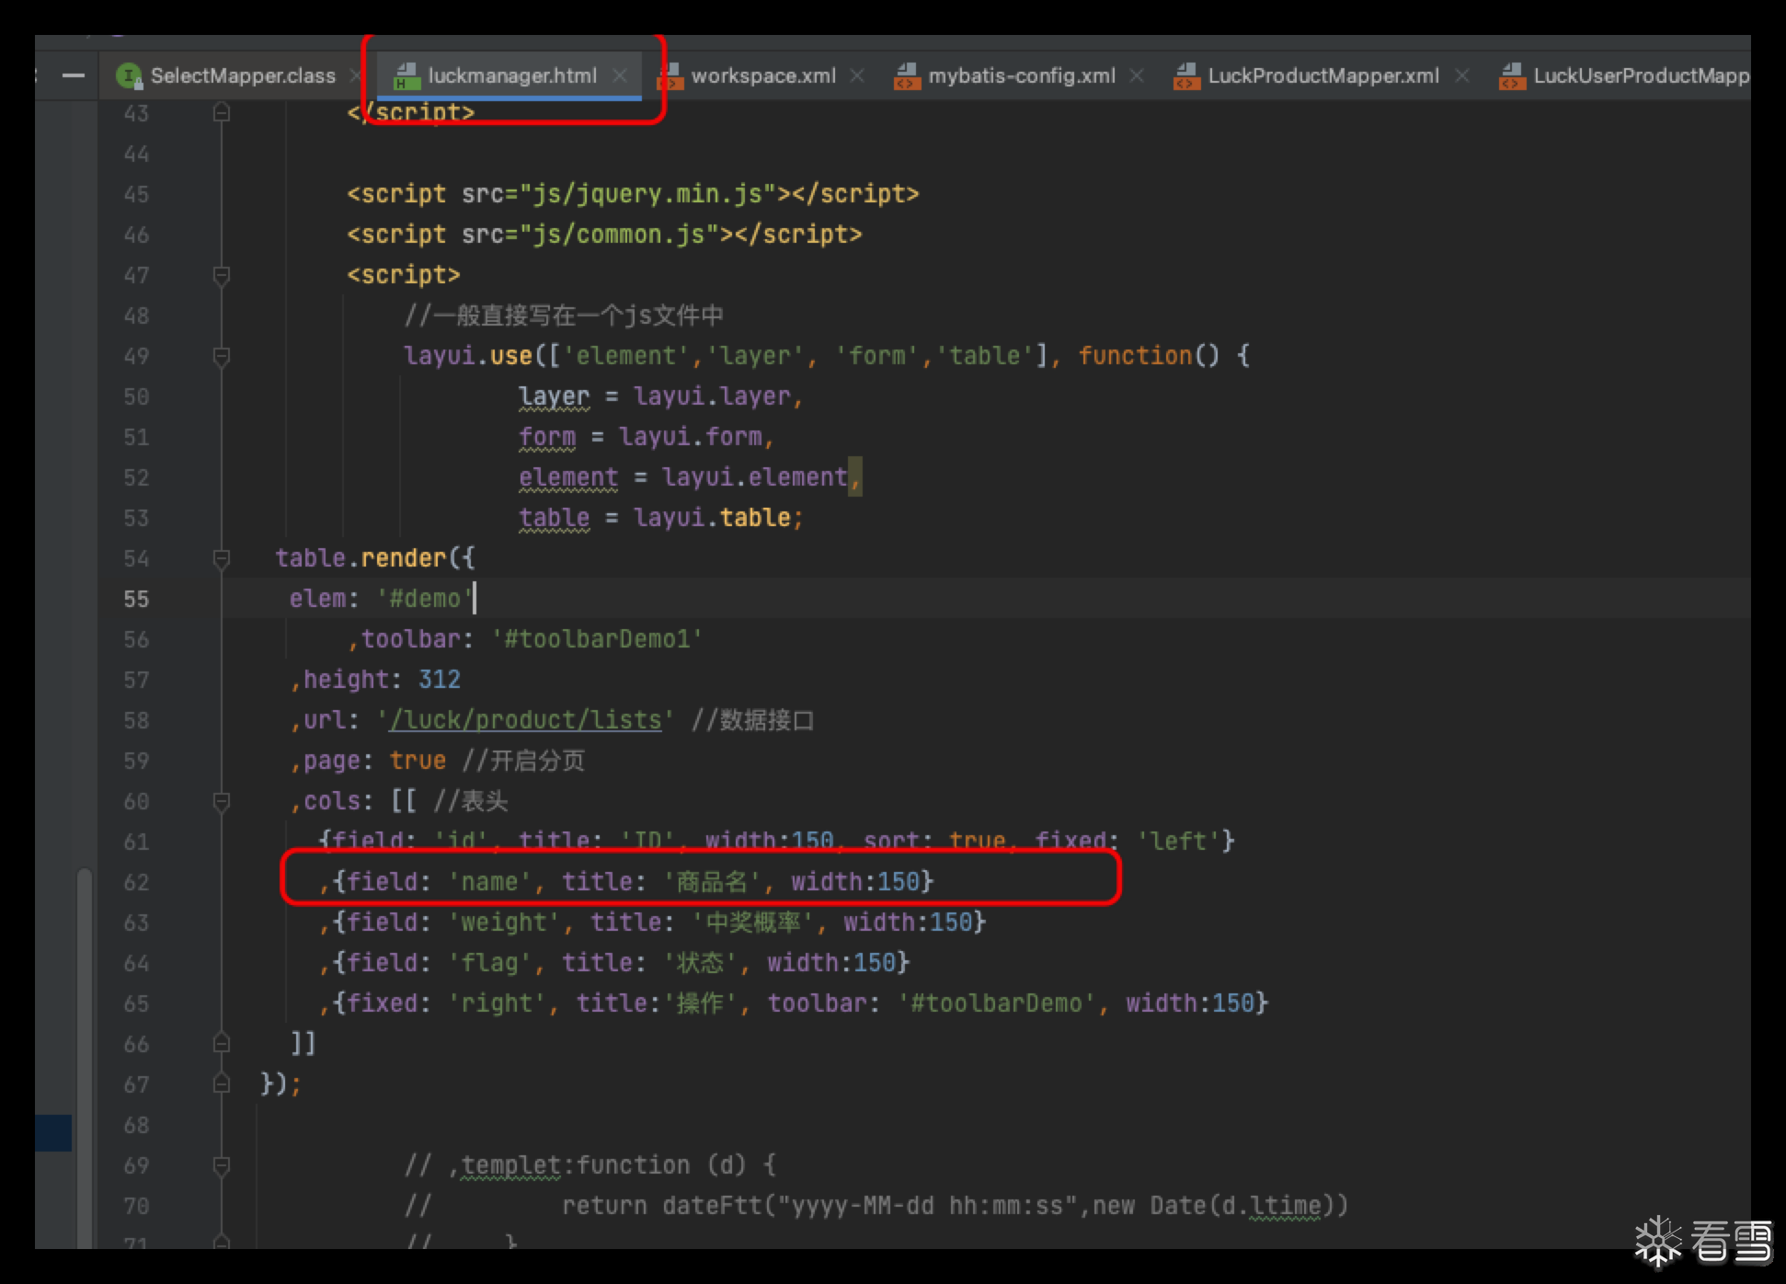This screenshot has width=1786, height=1284.
Task: Click the comment //一般直接写在一个js文件中
Action: coord(564,315)
